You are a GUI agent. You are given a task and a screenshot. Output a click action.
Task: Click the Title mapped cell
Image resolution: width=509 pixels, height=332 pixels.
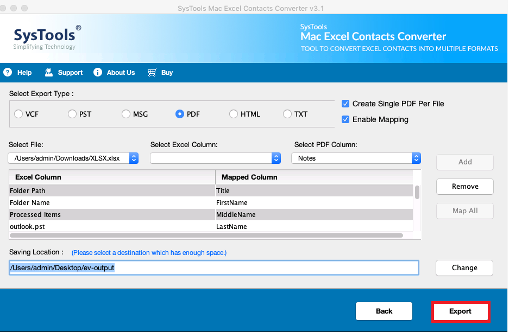click(314, 190)
